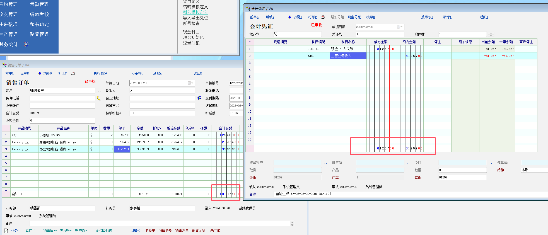The width and height of the screenshot is (548, 235).
Task: Click 找平B in the accounting voucher toolbar
Action: [x=371, y=17]
